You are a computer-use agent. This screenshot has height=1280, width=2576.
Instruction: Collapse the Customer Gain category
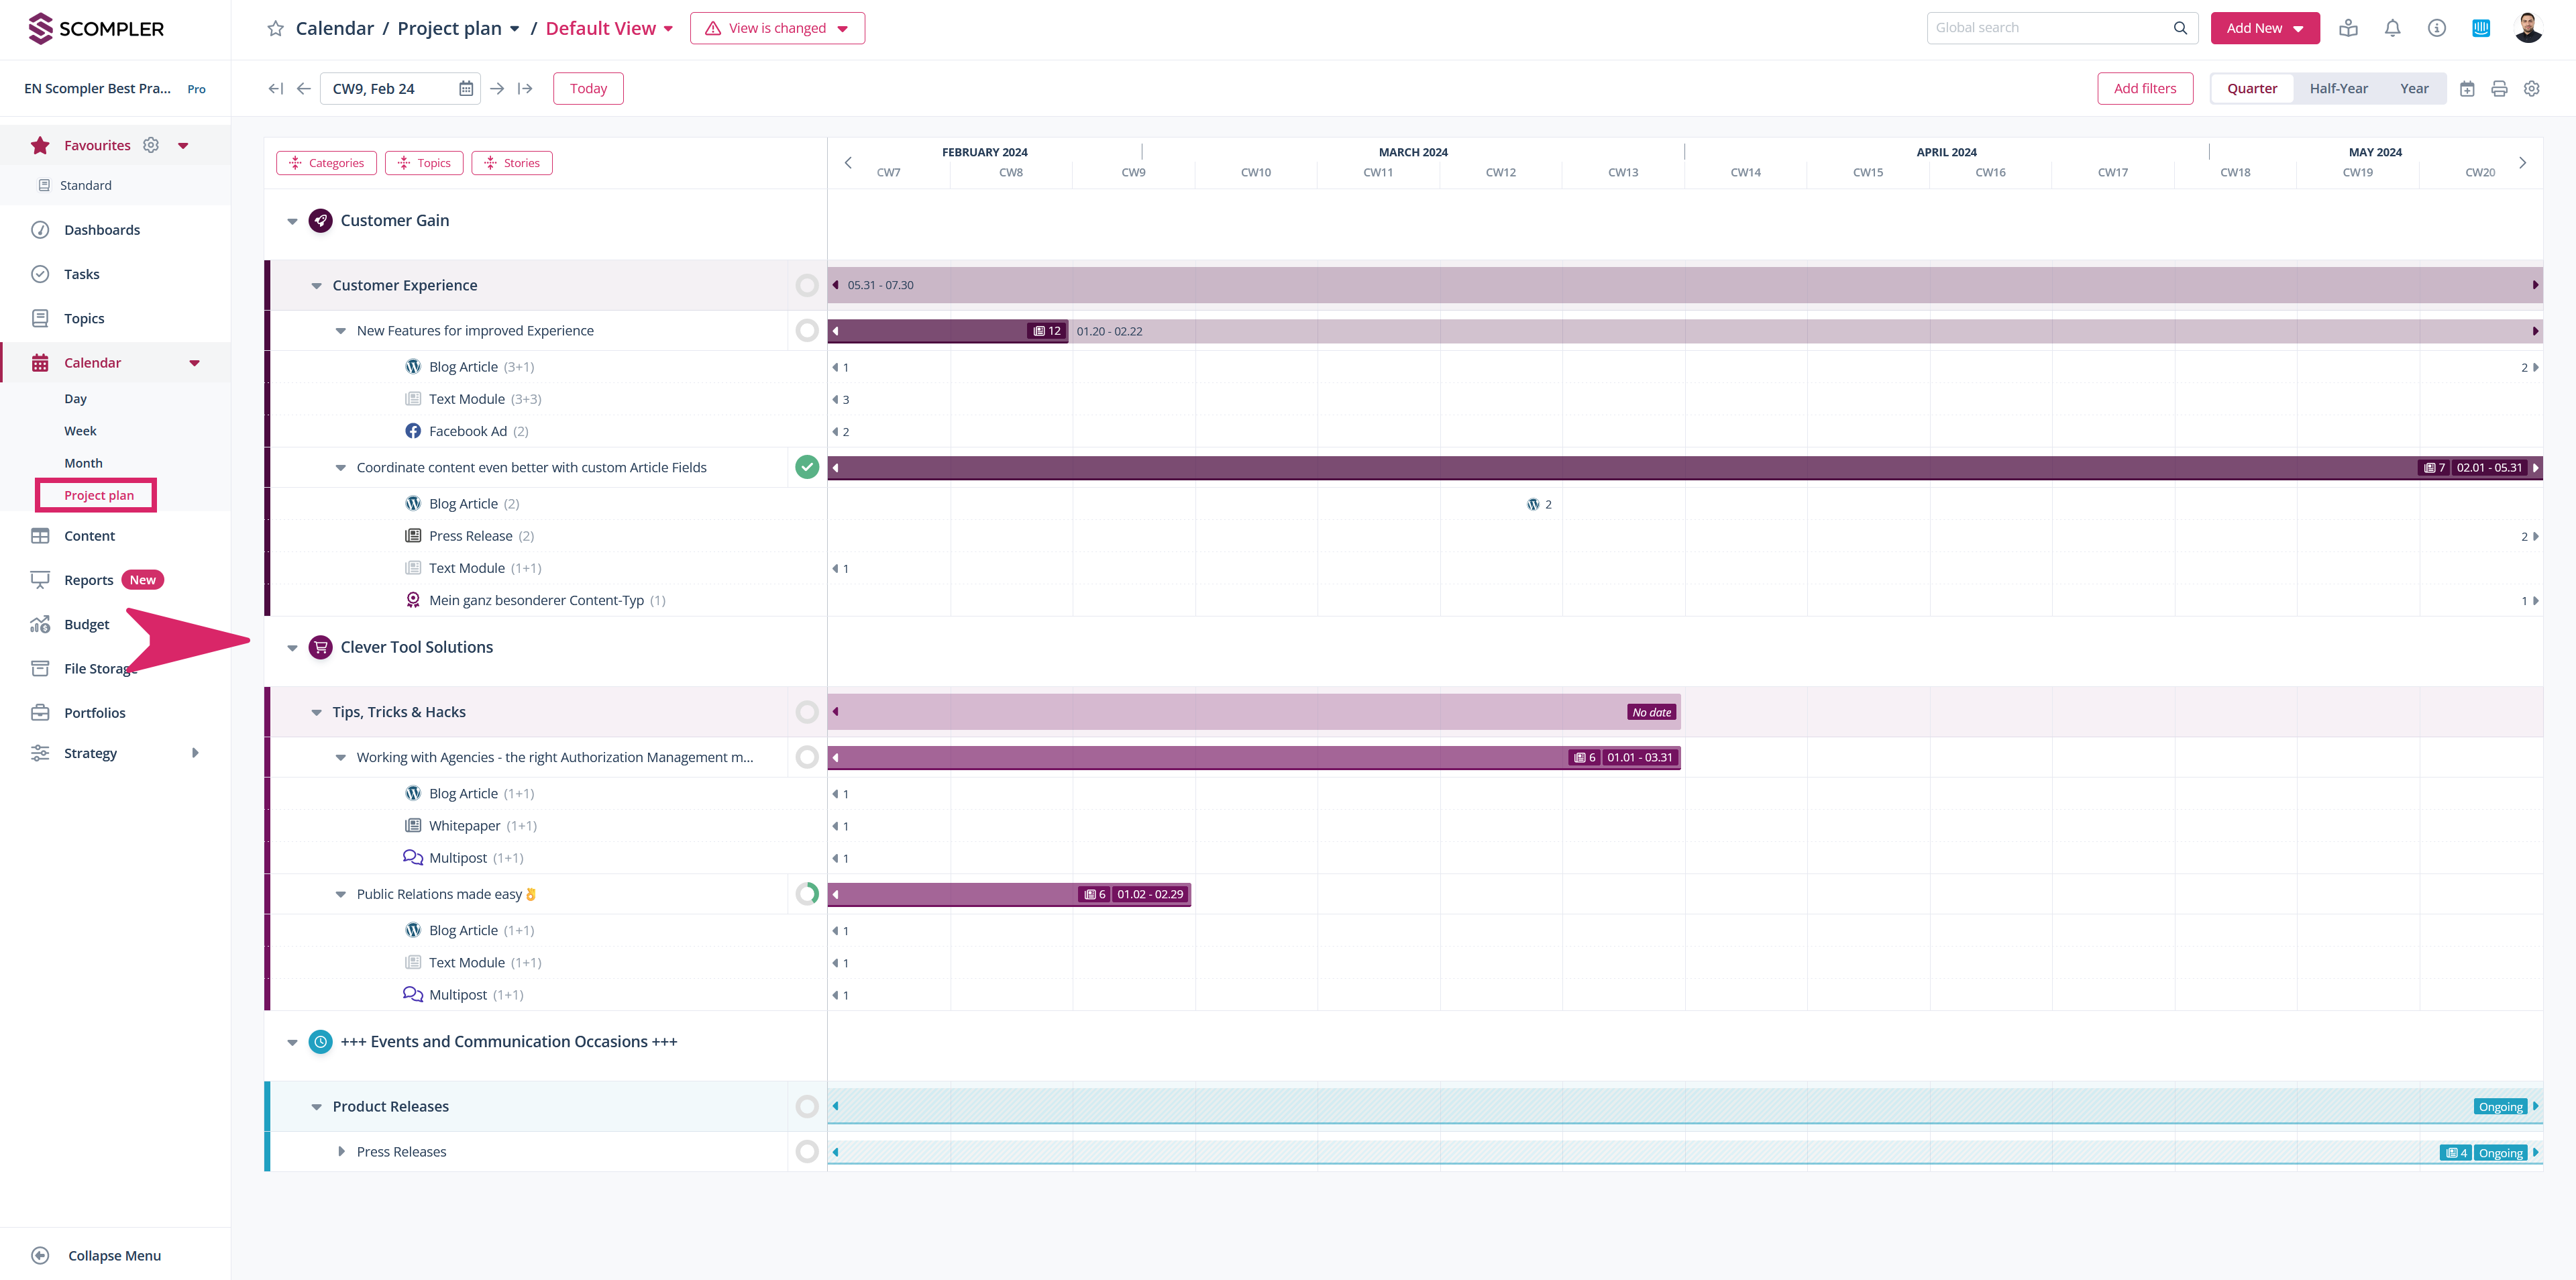click(292, 221)
